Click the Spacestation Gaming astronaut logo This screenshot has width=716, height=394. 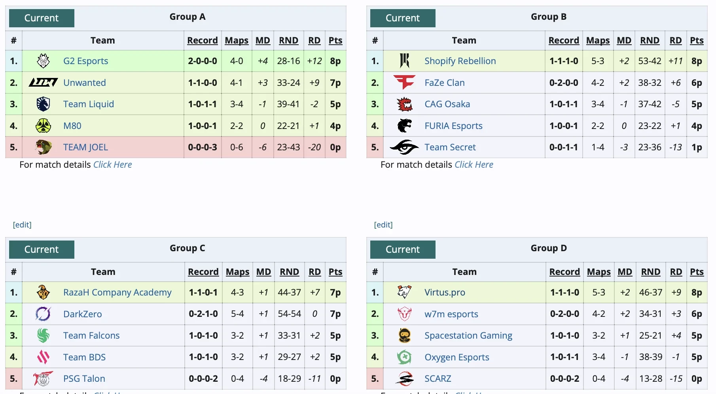tap(404, 335)
